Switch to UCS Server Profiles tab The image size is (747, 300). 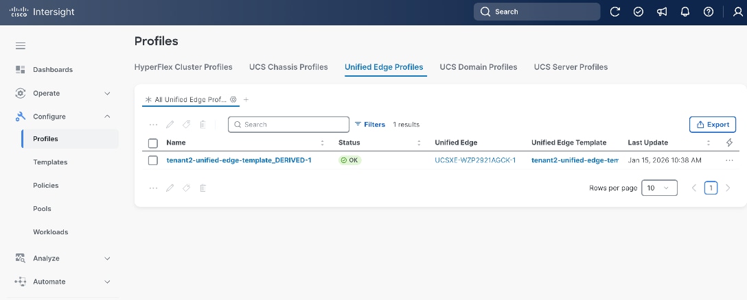click(571, 67)
